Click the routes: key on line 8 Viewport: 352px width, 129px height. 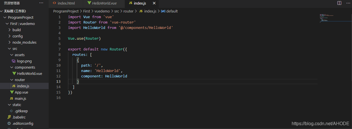click(x=80, y=54)
